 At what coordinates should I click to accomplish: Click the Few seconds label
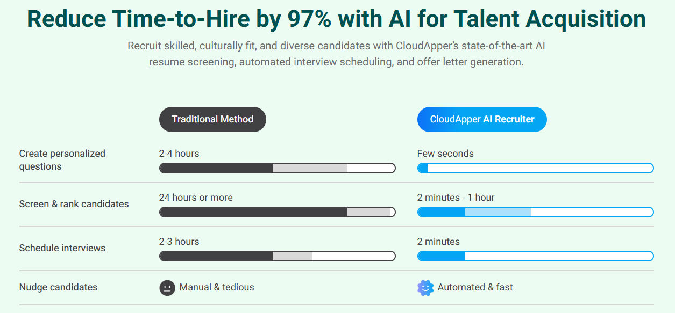[445, 154]
